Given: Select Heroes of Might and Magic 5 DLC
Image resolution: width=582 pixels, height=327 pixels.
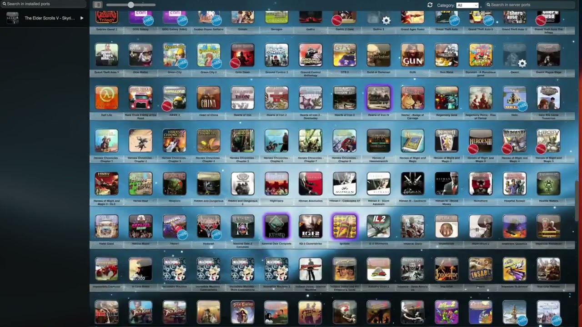Looking at the screenshot, I should point(106,183).
